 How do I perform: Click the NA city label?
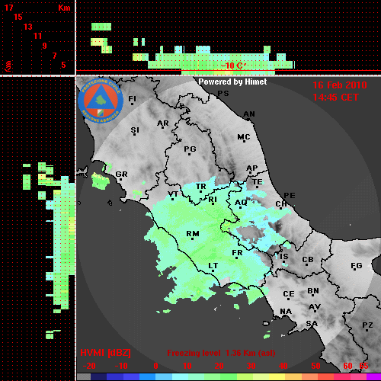(x=286, y=312)
